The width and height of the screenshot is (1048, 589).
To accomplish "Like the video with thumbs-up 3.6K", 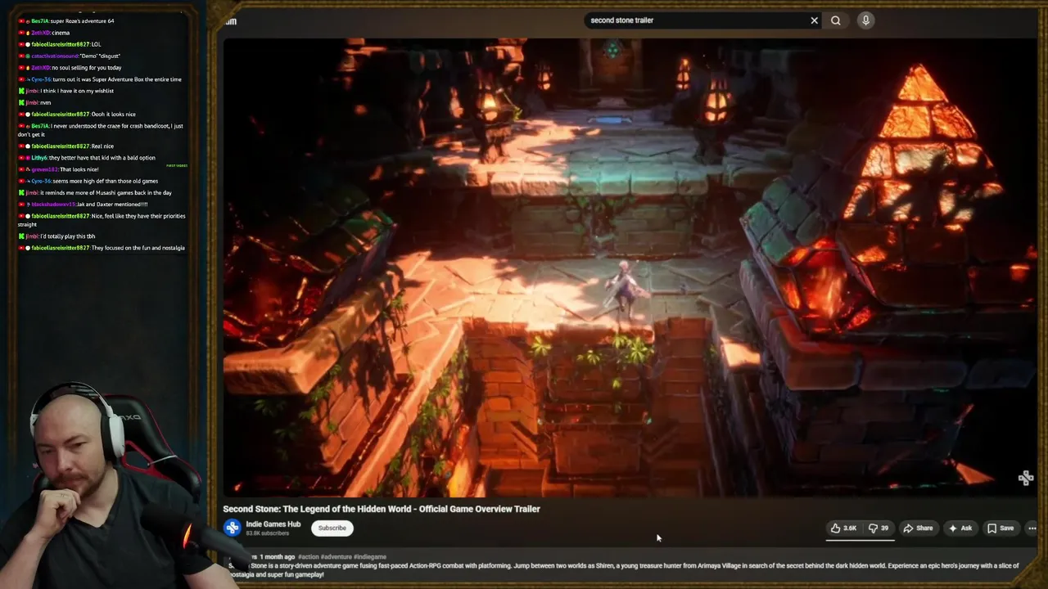I will point(843,528).
